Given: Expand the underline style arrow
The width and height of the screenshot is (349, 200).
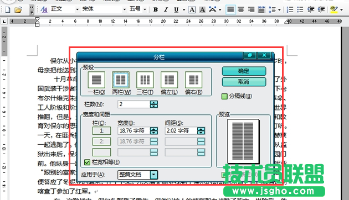Looking at the screenshot, I should pos(184,9).
